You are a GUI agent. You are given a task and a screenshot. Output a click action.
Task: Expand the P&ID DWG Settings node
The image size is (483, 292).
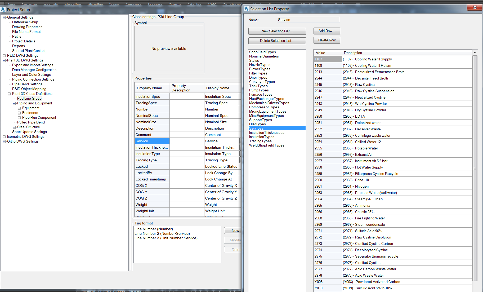pos(4,56)
